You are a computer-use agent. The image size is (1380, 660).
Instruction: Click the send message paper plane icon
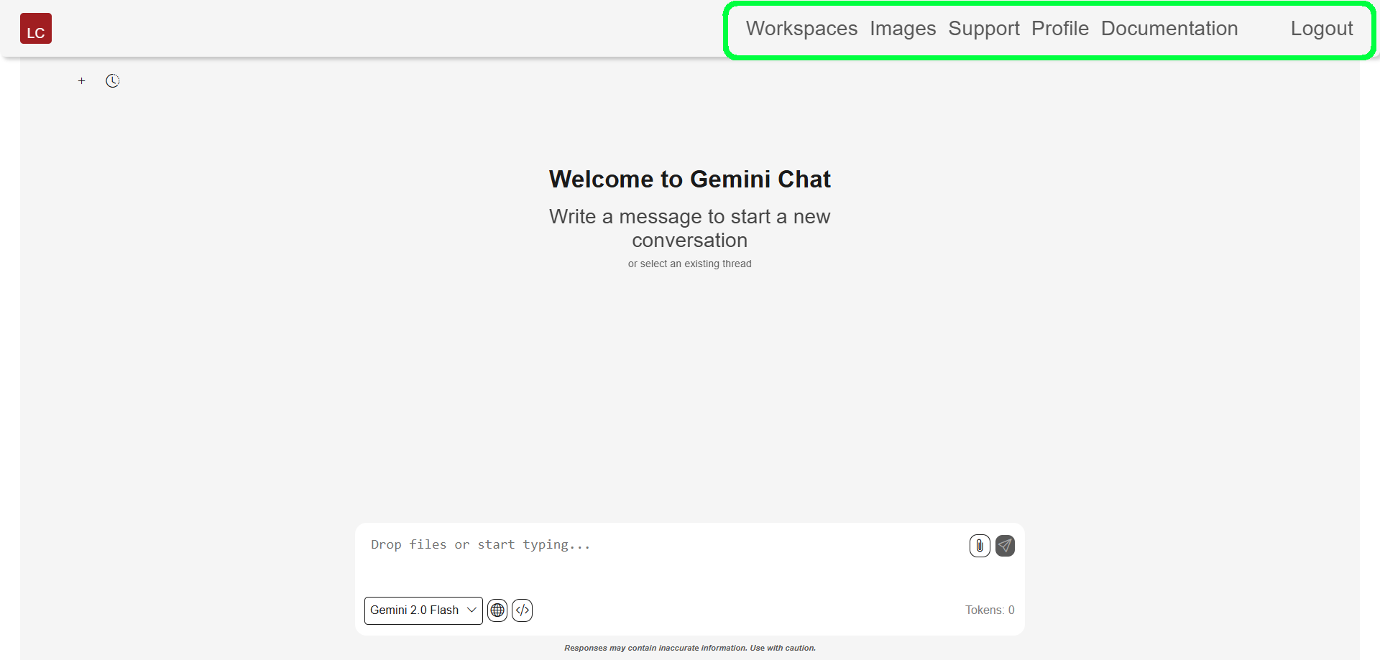tap(1005, 546)
